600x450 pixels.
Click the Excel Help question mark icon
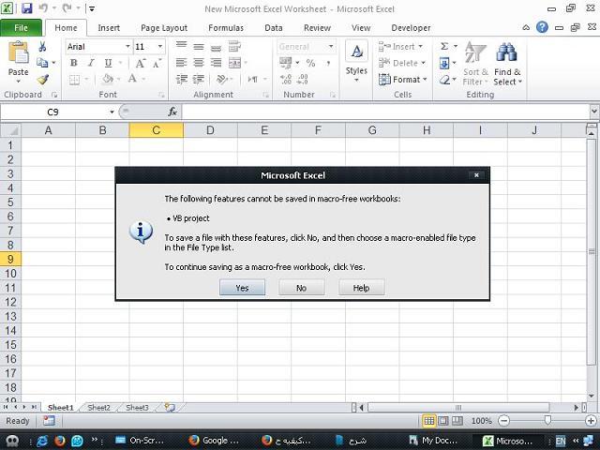542,27
